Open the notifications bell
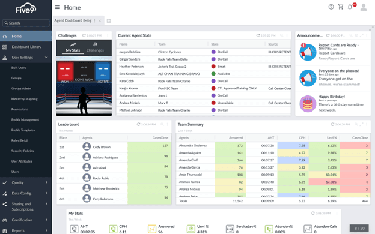Screen dimensions: 375x234 point(350,7)
